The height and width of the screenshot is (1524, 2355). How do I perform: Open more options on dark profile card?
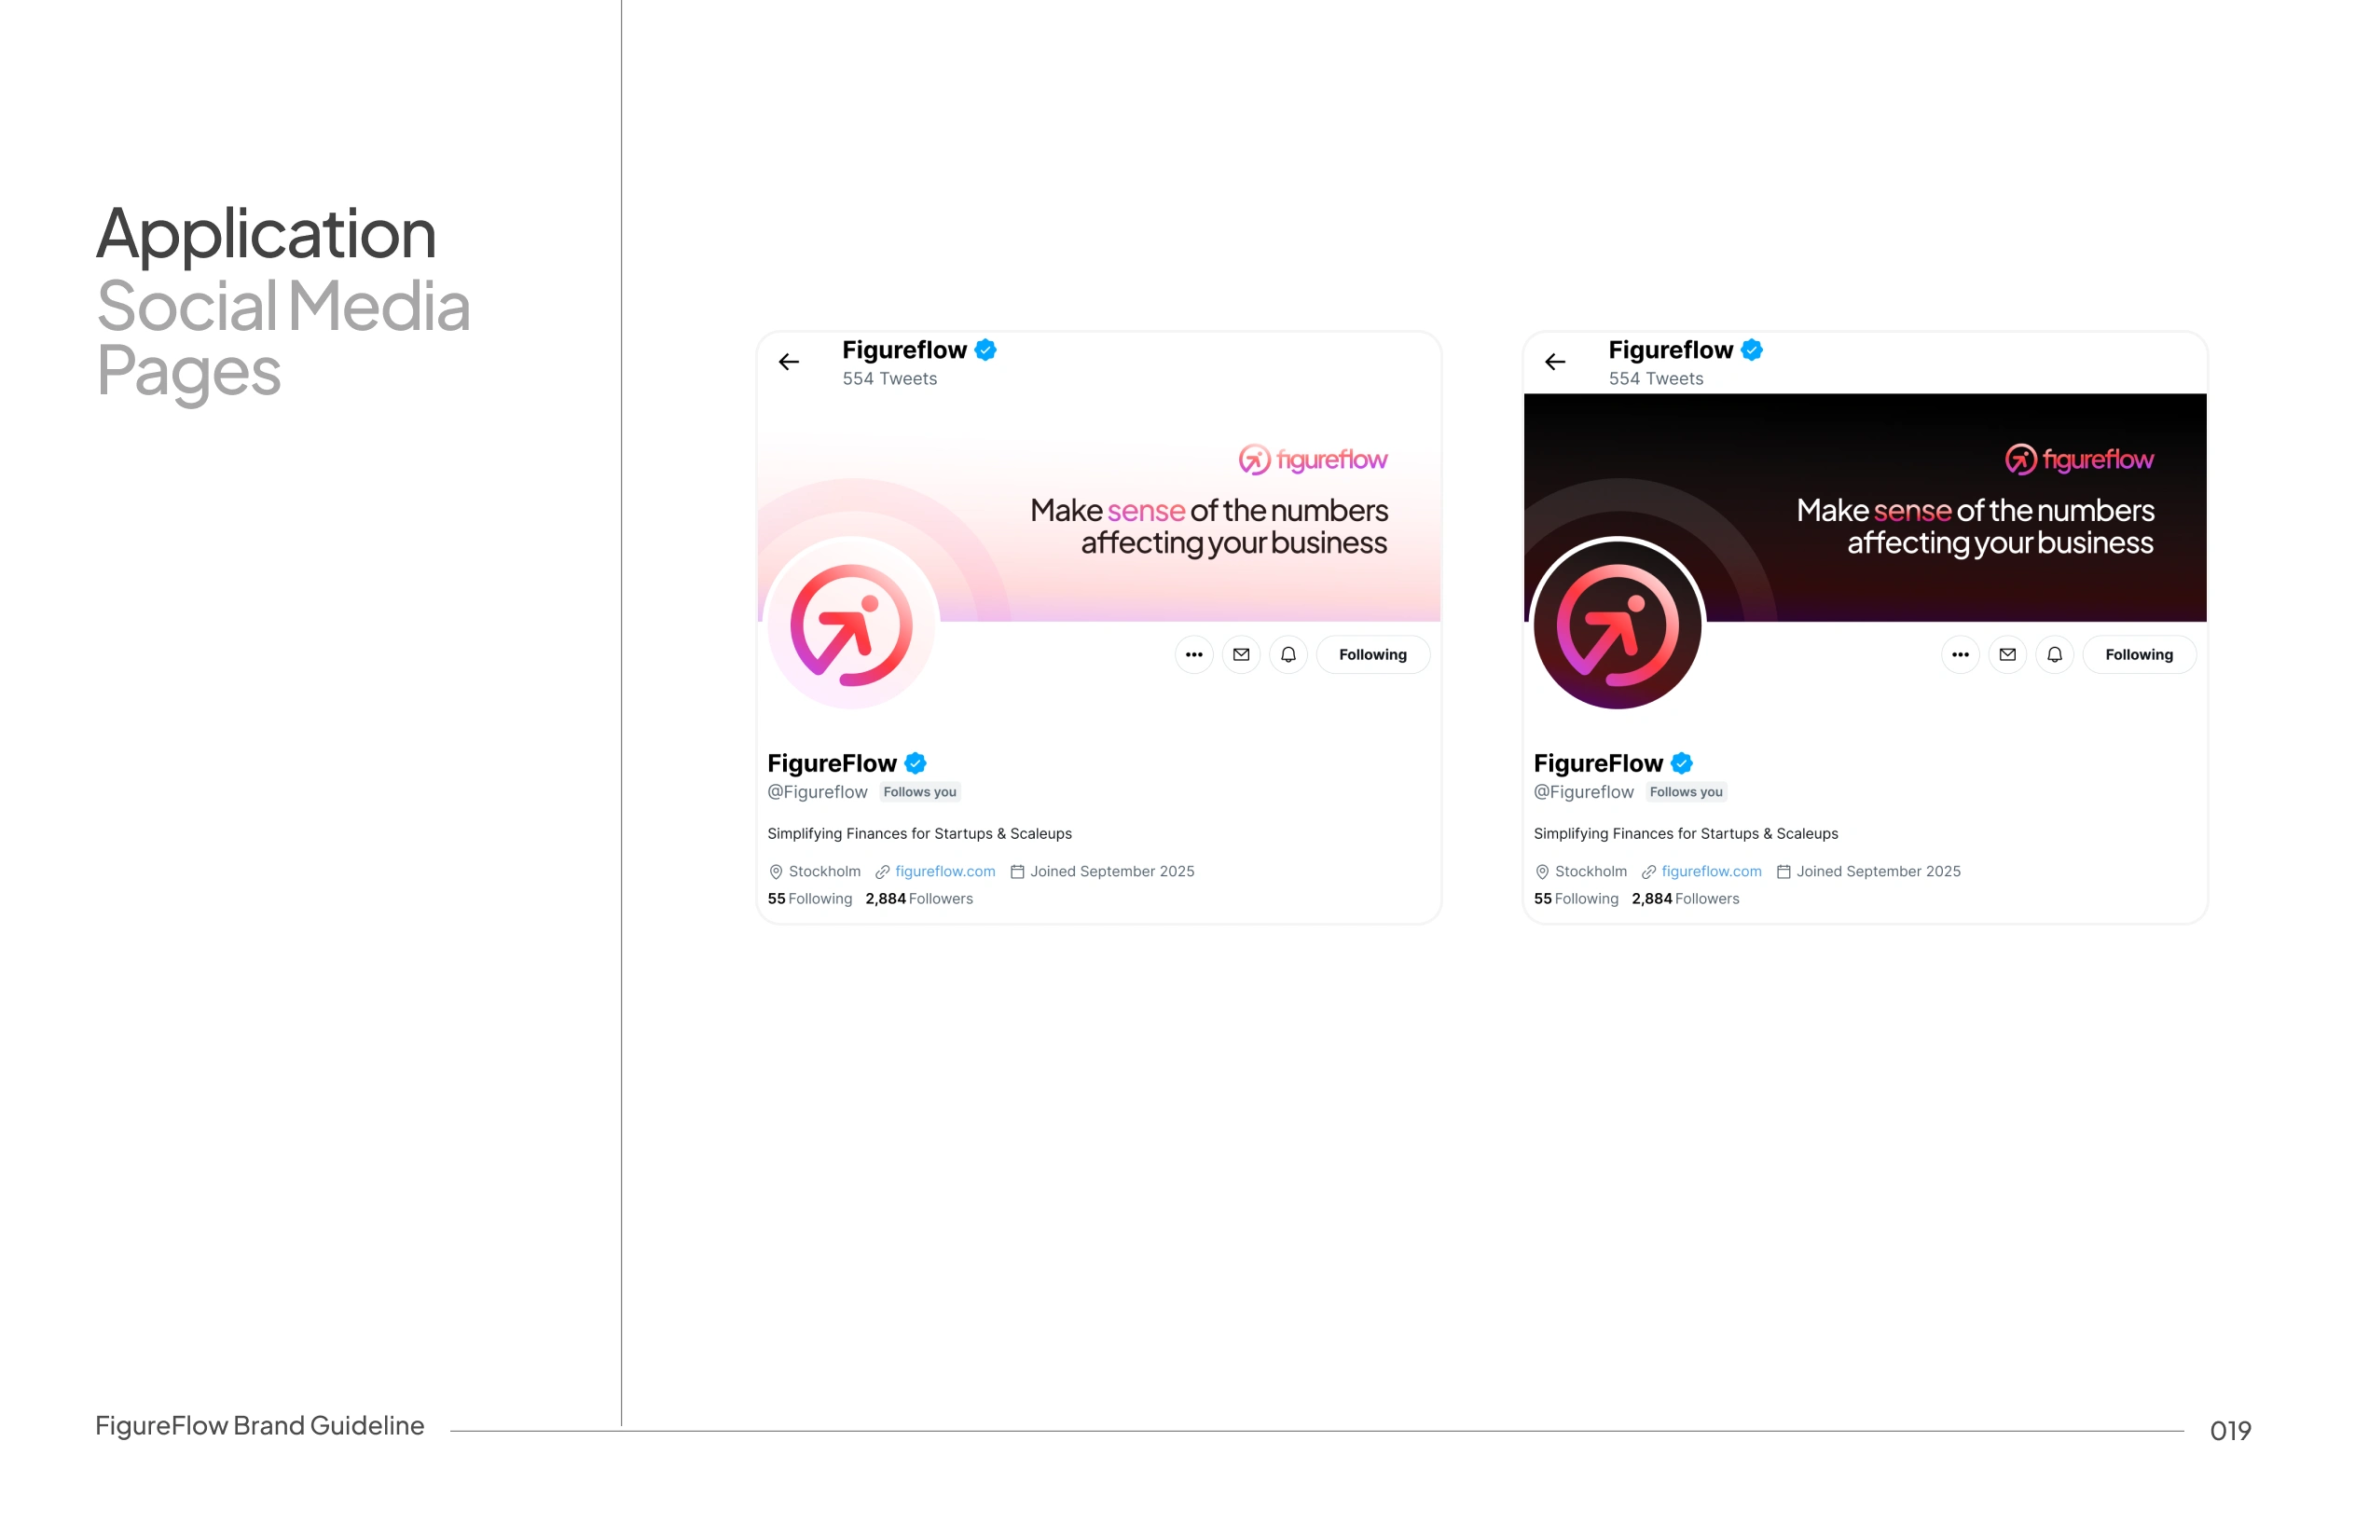[x=1961, y=655]
